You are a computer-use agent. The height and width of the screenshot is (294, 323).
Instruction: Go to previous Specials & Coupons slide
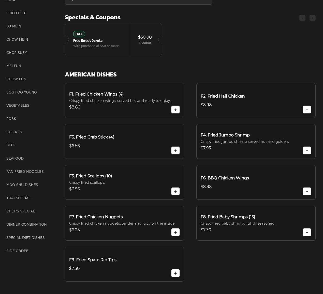[x=302, y=18]
